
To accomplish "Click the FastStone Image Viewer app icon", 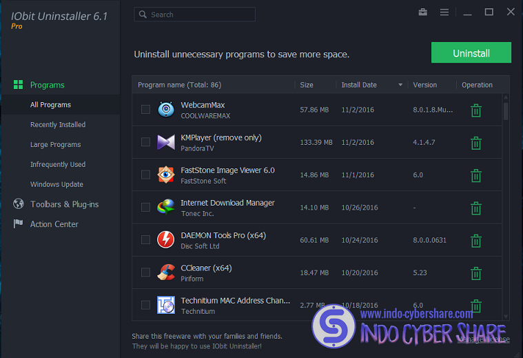I will click(166, 175).
